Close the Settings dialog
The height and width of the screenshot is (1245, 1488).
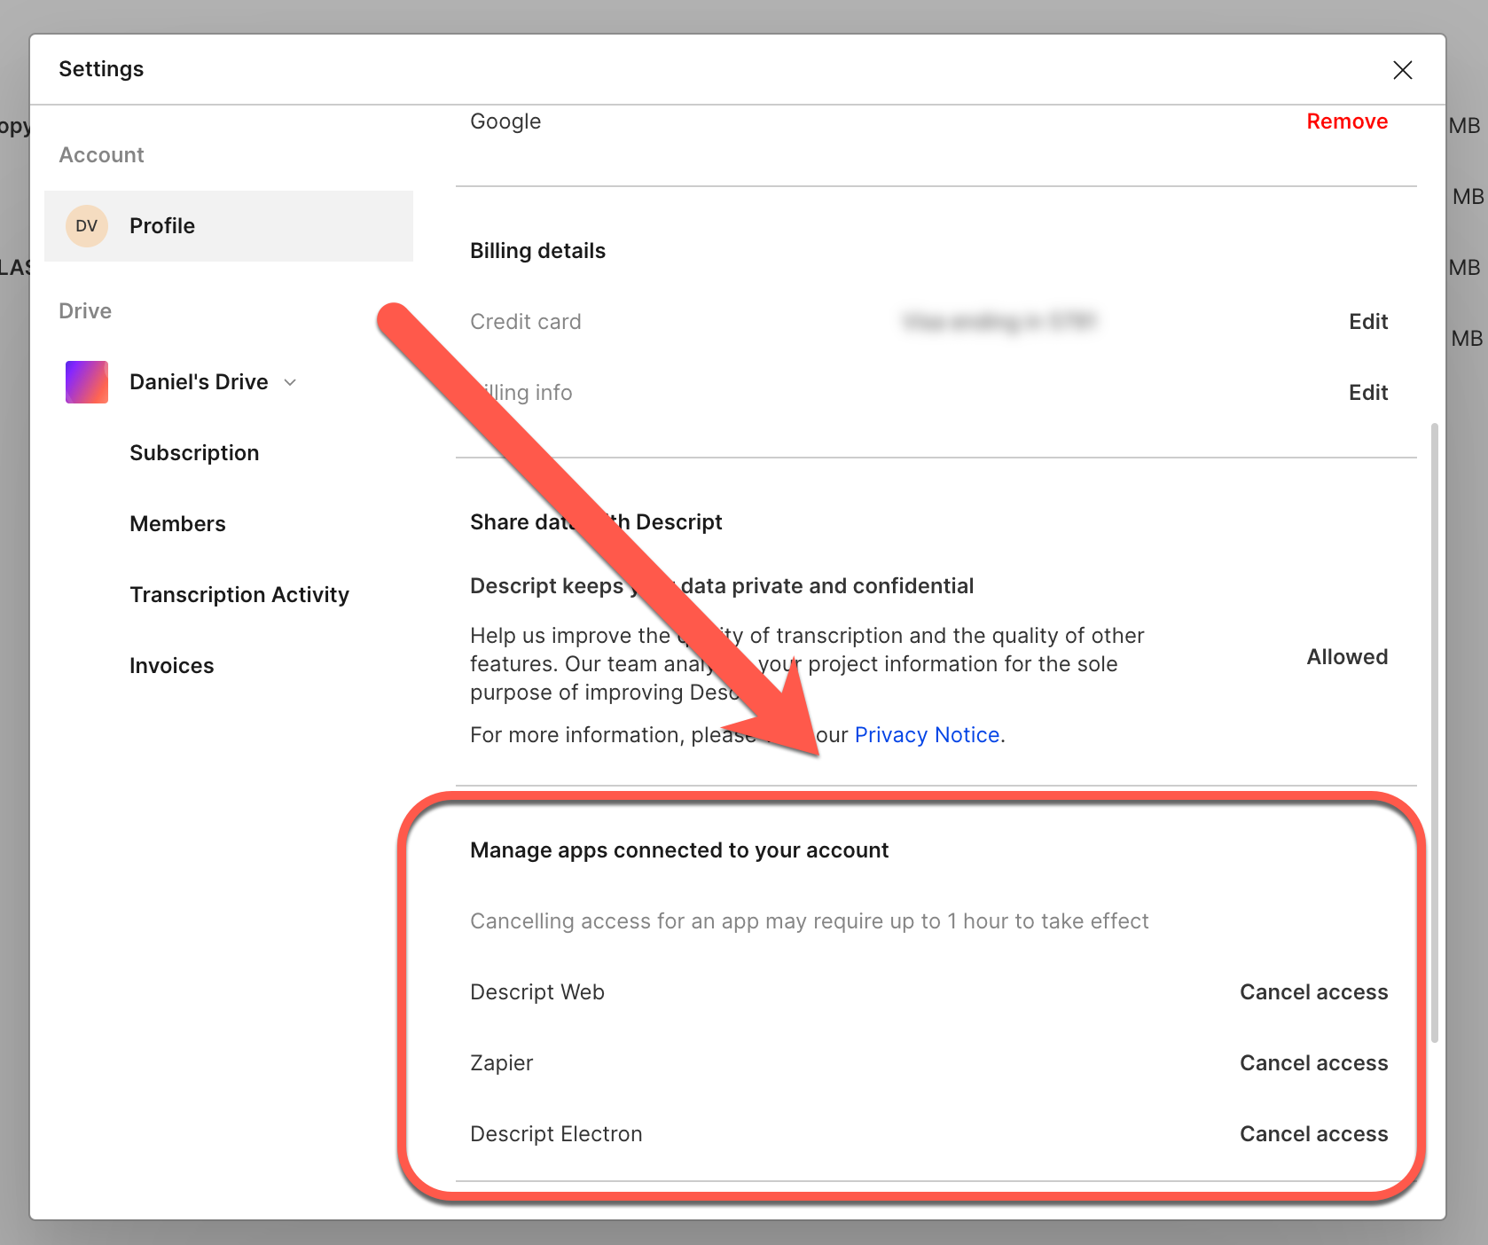pos(1402,70)
